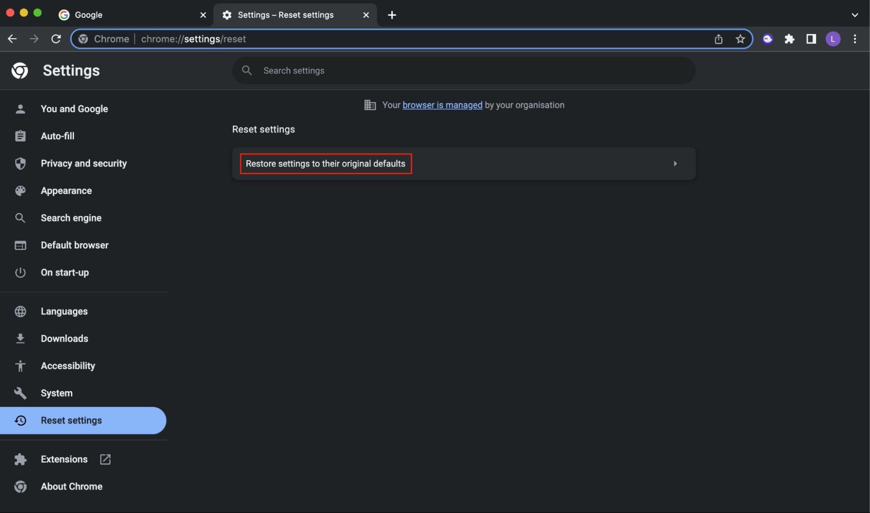Click the wrench icon for System

click(x=20, y=393)
